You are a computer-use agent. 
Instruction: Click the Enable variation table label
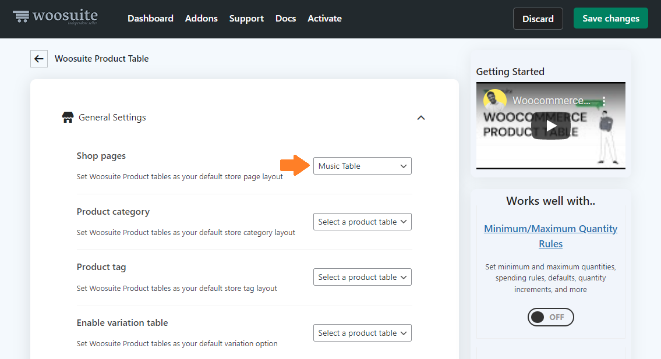(x=122, y=323)
